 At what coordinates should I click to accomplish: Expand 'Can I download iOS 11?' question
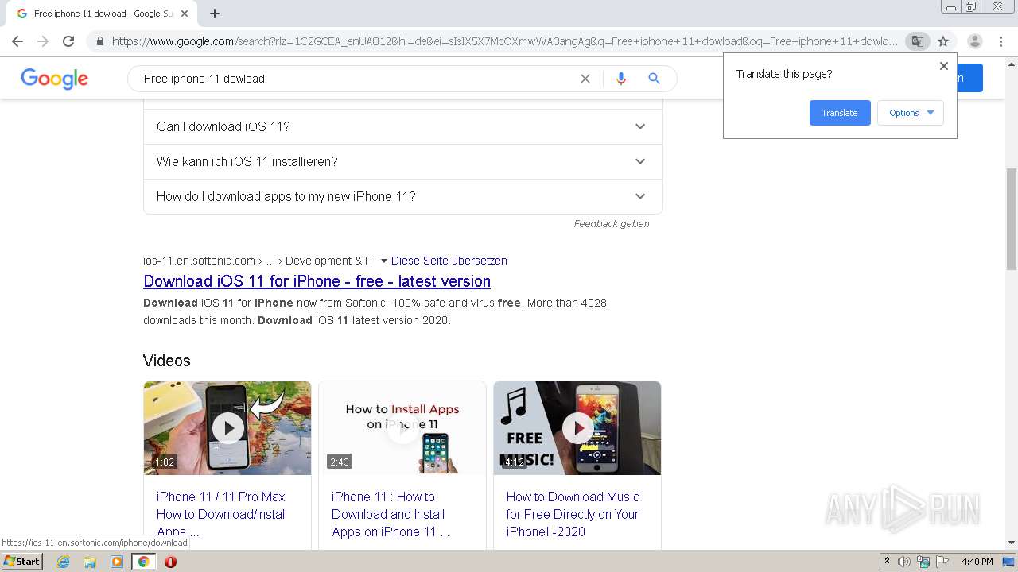(402, 126)
